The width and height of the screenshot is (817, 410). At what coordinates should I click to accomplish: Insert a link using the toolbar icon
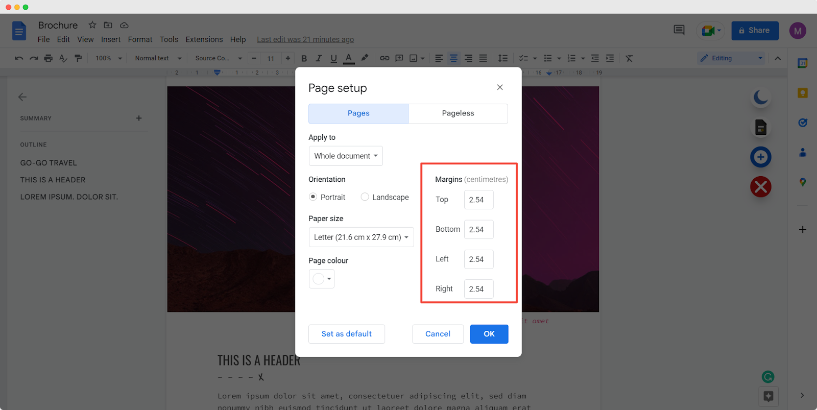tap(385, 58)
